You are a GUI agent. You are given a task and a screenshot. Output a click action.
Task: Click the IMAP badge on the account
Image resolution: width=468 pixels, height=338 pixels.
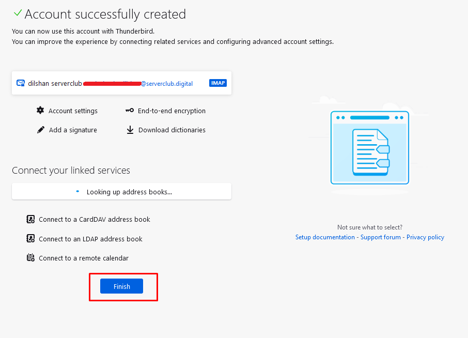pyautogui.click(x=218, y=83)
